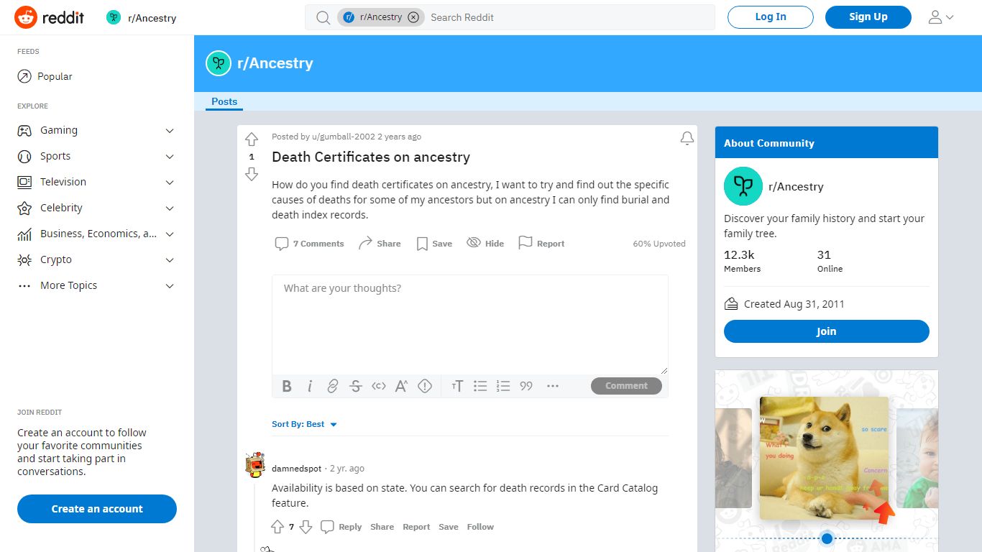The height and width of the screenshot is (552, 982).
Task: Toggle heading formatting
Action: [x=457, y=386]
